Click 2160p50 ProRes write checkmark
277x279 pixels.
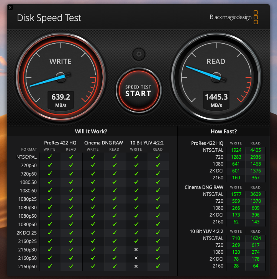click(50, 258)
